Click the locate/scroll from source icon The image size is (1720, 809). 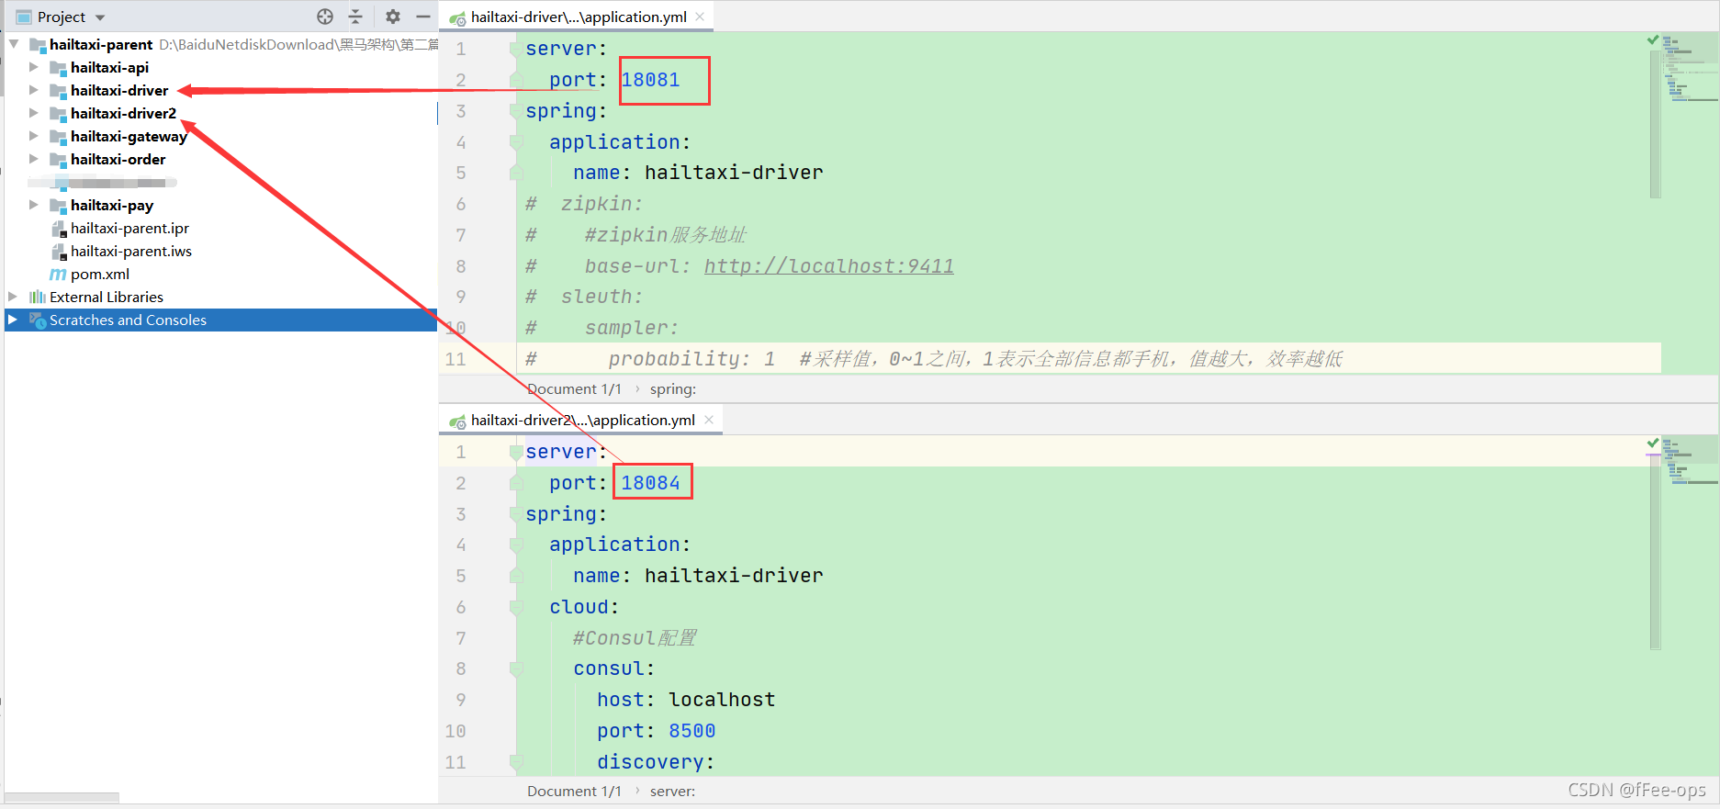point(325,17)
